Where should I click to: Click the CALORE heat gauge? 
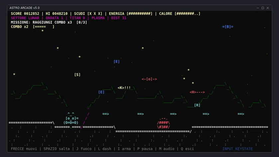(x=180, y=14)
